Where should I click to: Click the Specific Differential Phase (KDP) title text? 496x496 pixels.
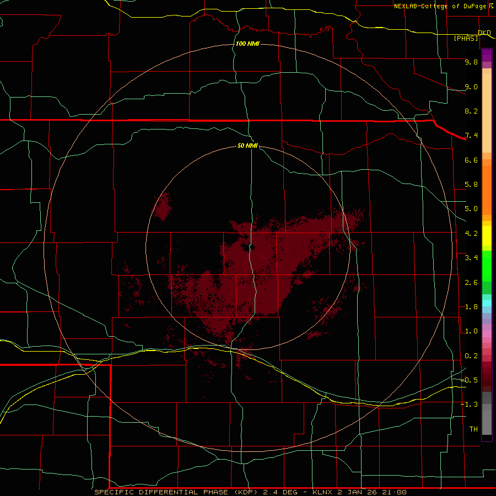[x=176, y=492]
